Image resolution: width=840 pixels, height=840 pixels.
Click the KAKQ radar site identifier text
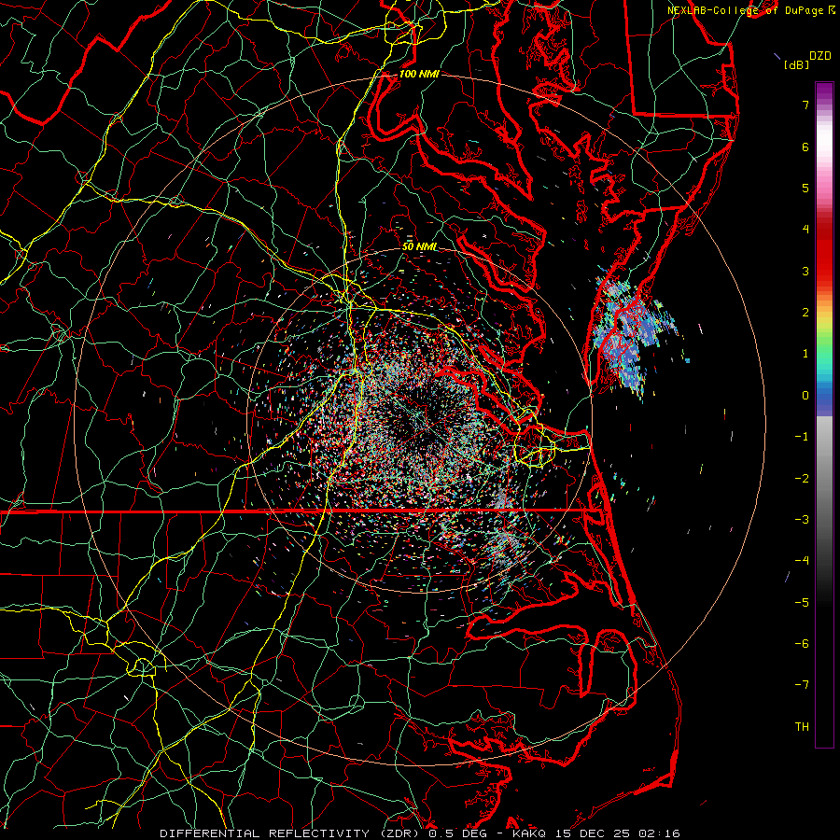(x=530, y=833)
